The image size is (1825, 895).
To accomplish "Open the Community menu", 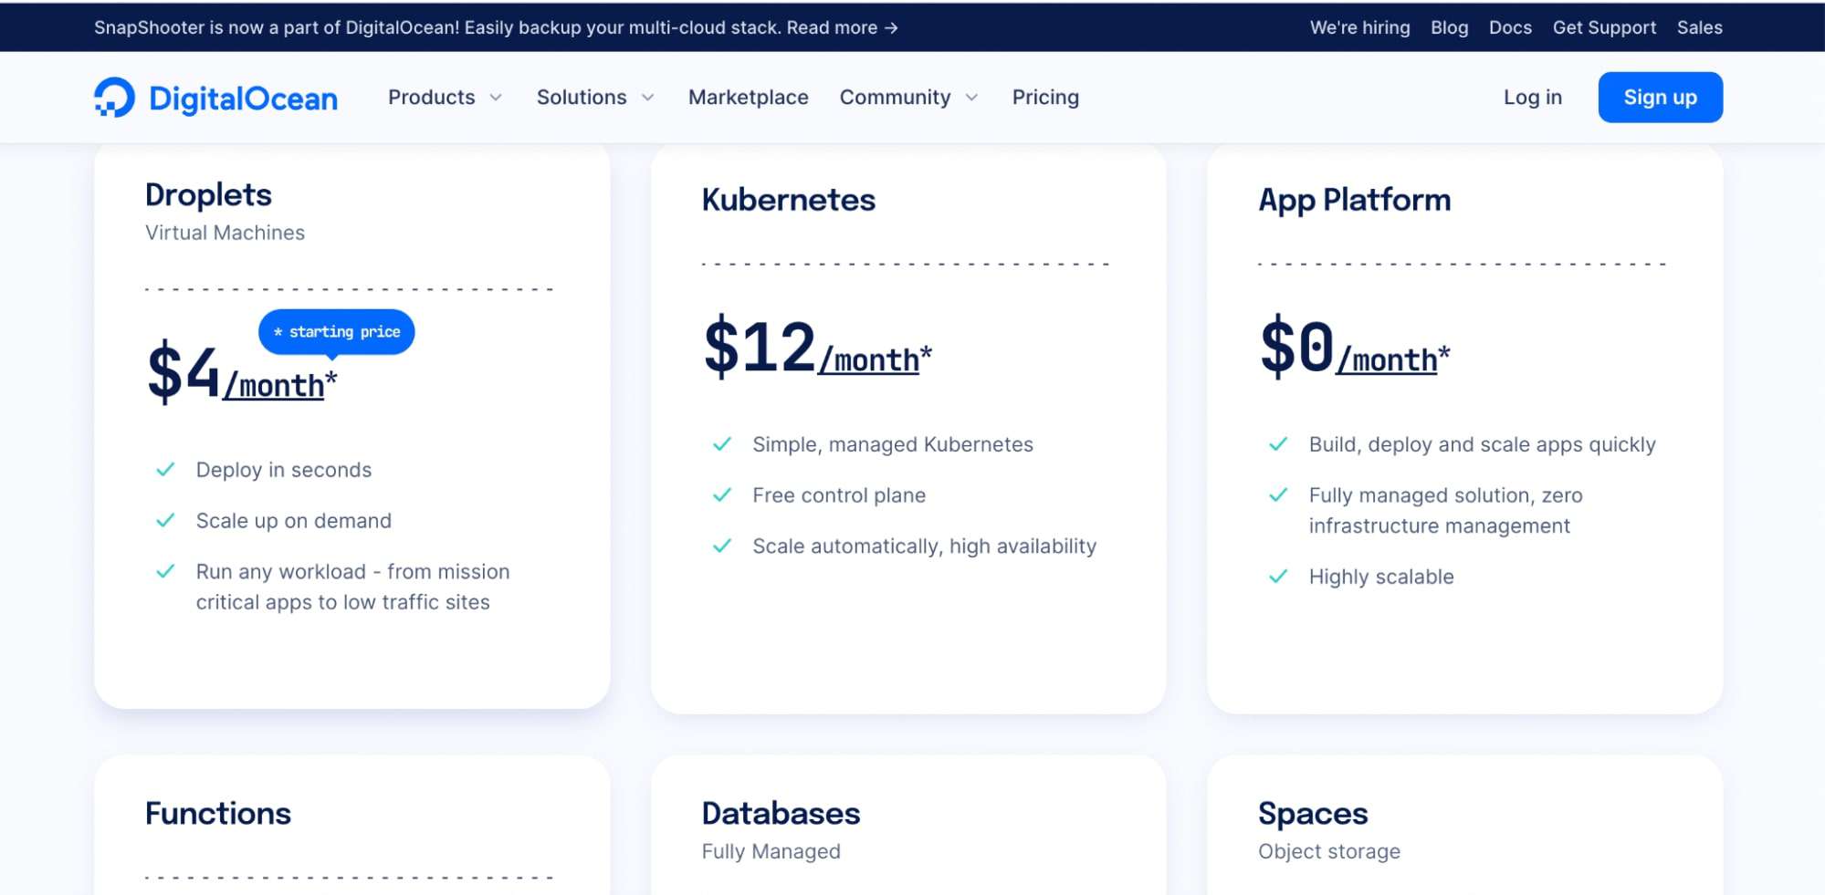I will (896, 97).
